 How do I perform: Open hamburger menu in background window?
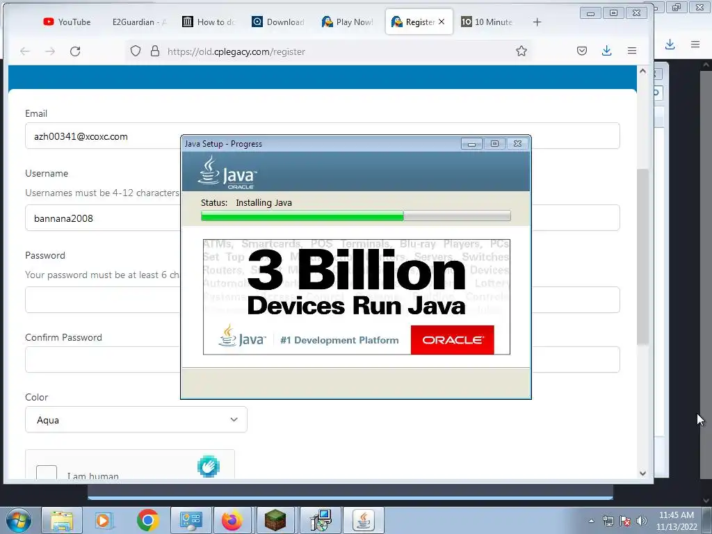pyautogui.click(x=695, y=44)
